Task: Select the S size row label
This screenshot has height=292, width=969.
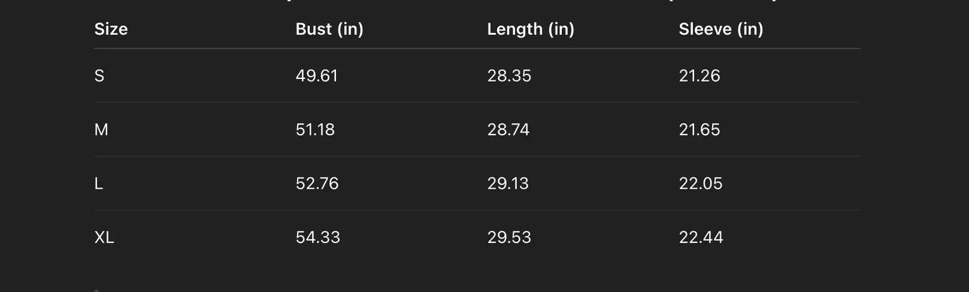Action: tap(99, 76)
